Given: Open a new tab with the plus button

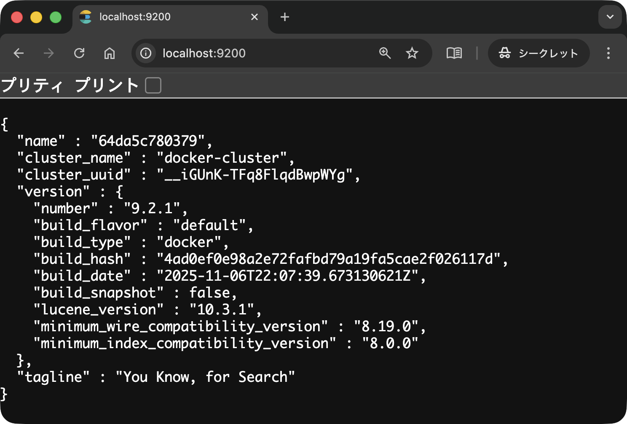Looking at the screenshot, I should 284,17.
